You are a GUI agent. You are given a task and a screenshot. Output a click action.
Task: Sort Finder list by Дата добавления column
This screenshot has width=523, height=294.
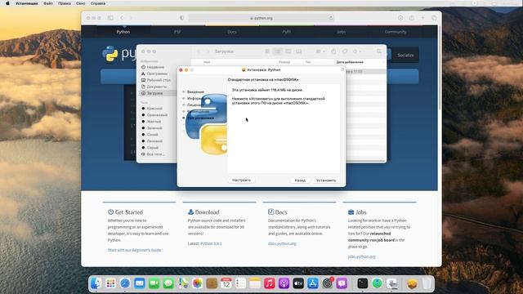point(350,62)
